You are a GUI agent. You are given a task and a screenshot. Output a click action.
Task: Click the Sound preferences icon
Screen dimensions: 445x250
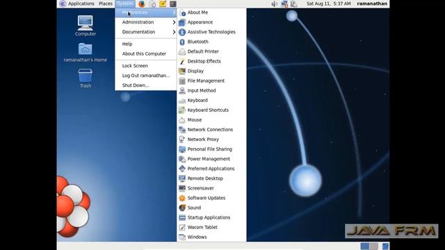click(182, 208)
